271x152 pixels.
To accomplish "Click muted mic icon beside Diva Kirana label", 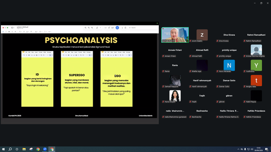I will (x=217, y=41).
